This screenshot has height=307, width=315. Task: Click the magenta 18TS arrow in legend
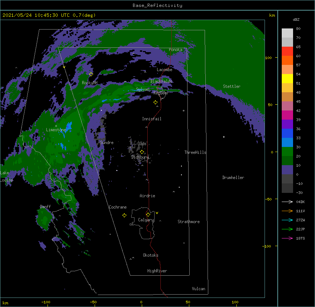[287, 238]
